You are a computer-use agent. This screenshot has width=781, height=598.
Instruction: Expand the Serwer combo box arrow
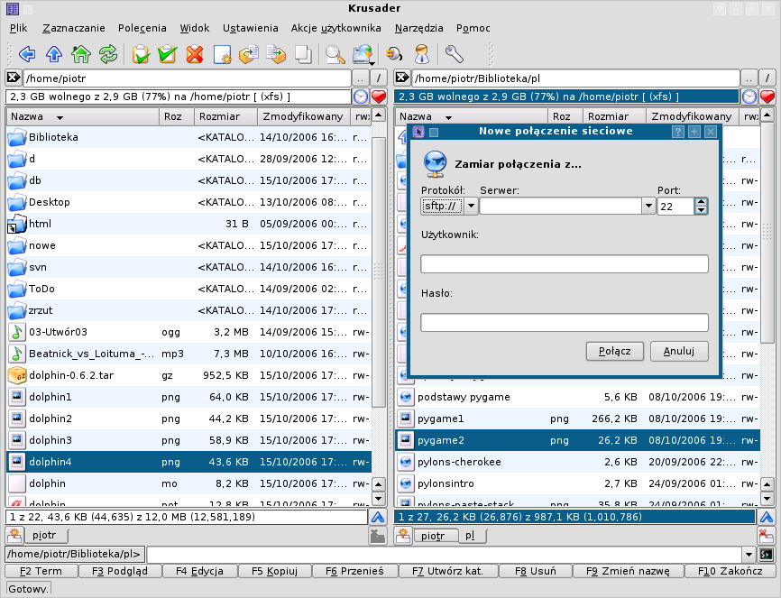click(648, 206)
